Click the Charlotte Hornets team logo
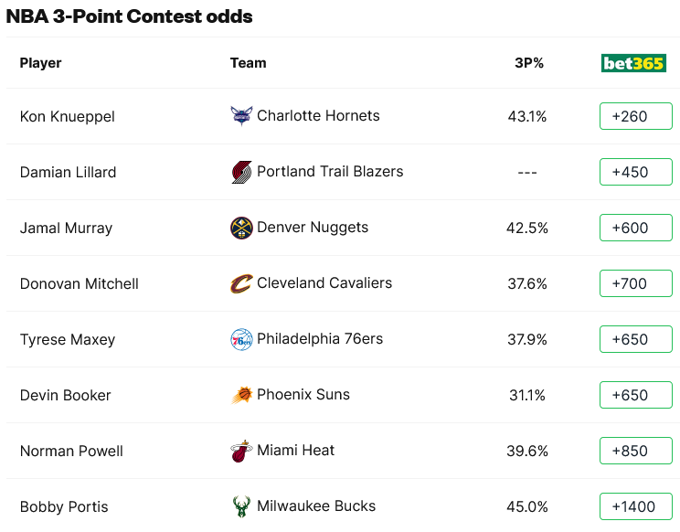 pyautogui.click(x=241, y=116)
